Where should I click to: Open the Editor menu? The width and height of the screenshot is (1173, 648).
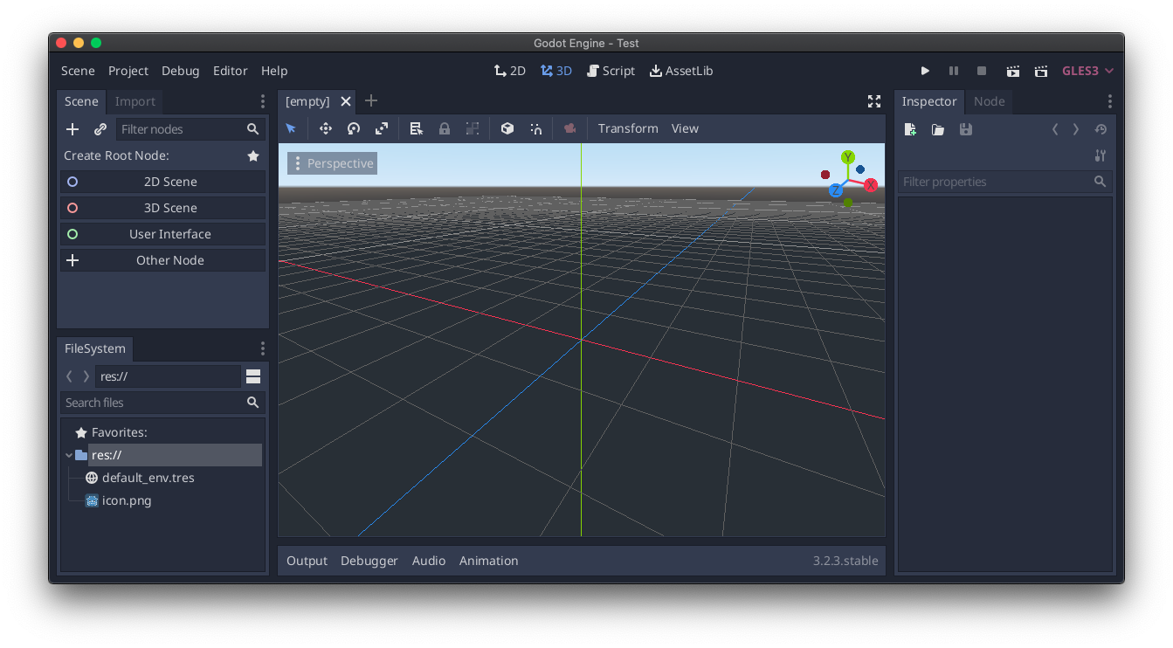pos(231,71)
